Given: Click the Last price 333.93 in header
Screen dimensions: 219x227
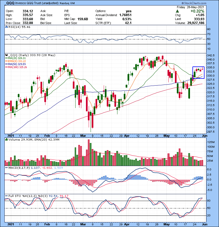Looking at the screenshot, I should (199, 19).
